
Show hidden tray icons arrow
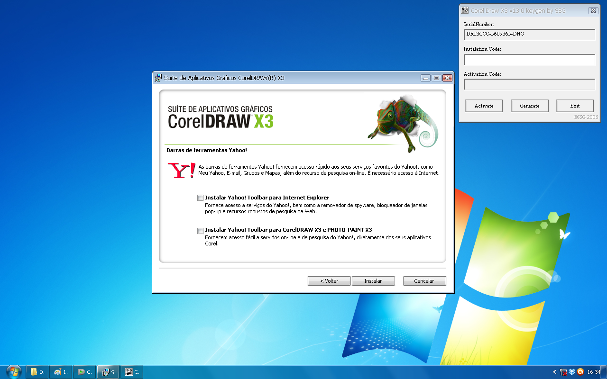click(x=555, y=372)
